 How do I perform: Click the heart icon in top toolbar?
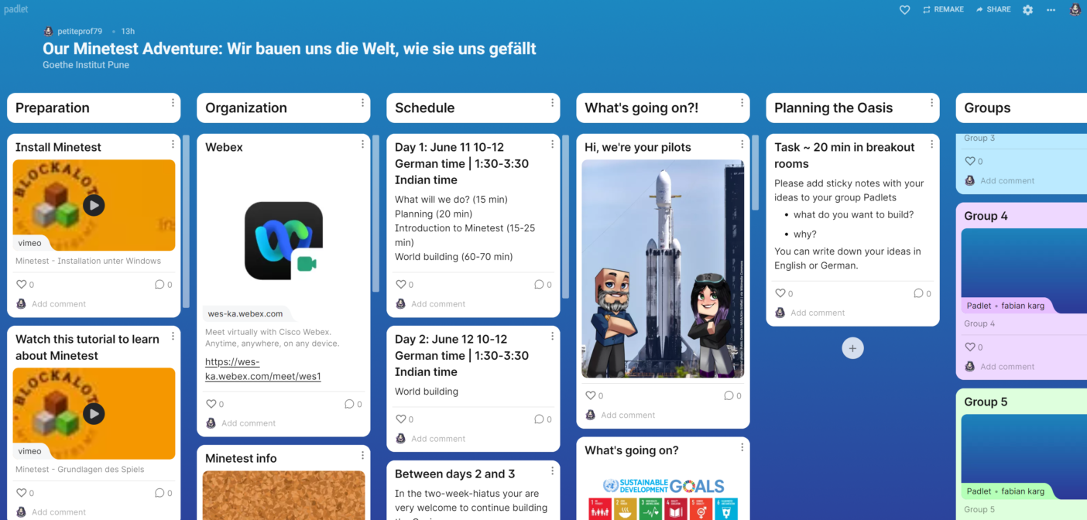(x=904, y=10)
